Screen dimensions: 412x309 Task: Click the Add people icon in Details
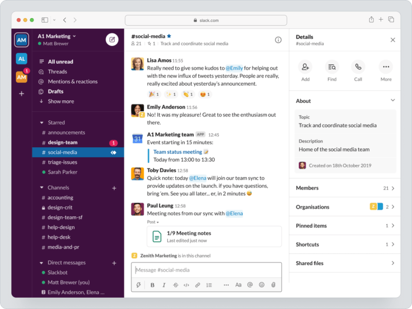click(305, 67)
